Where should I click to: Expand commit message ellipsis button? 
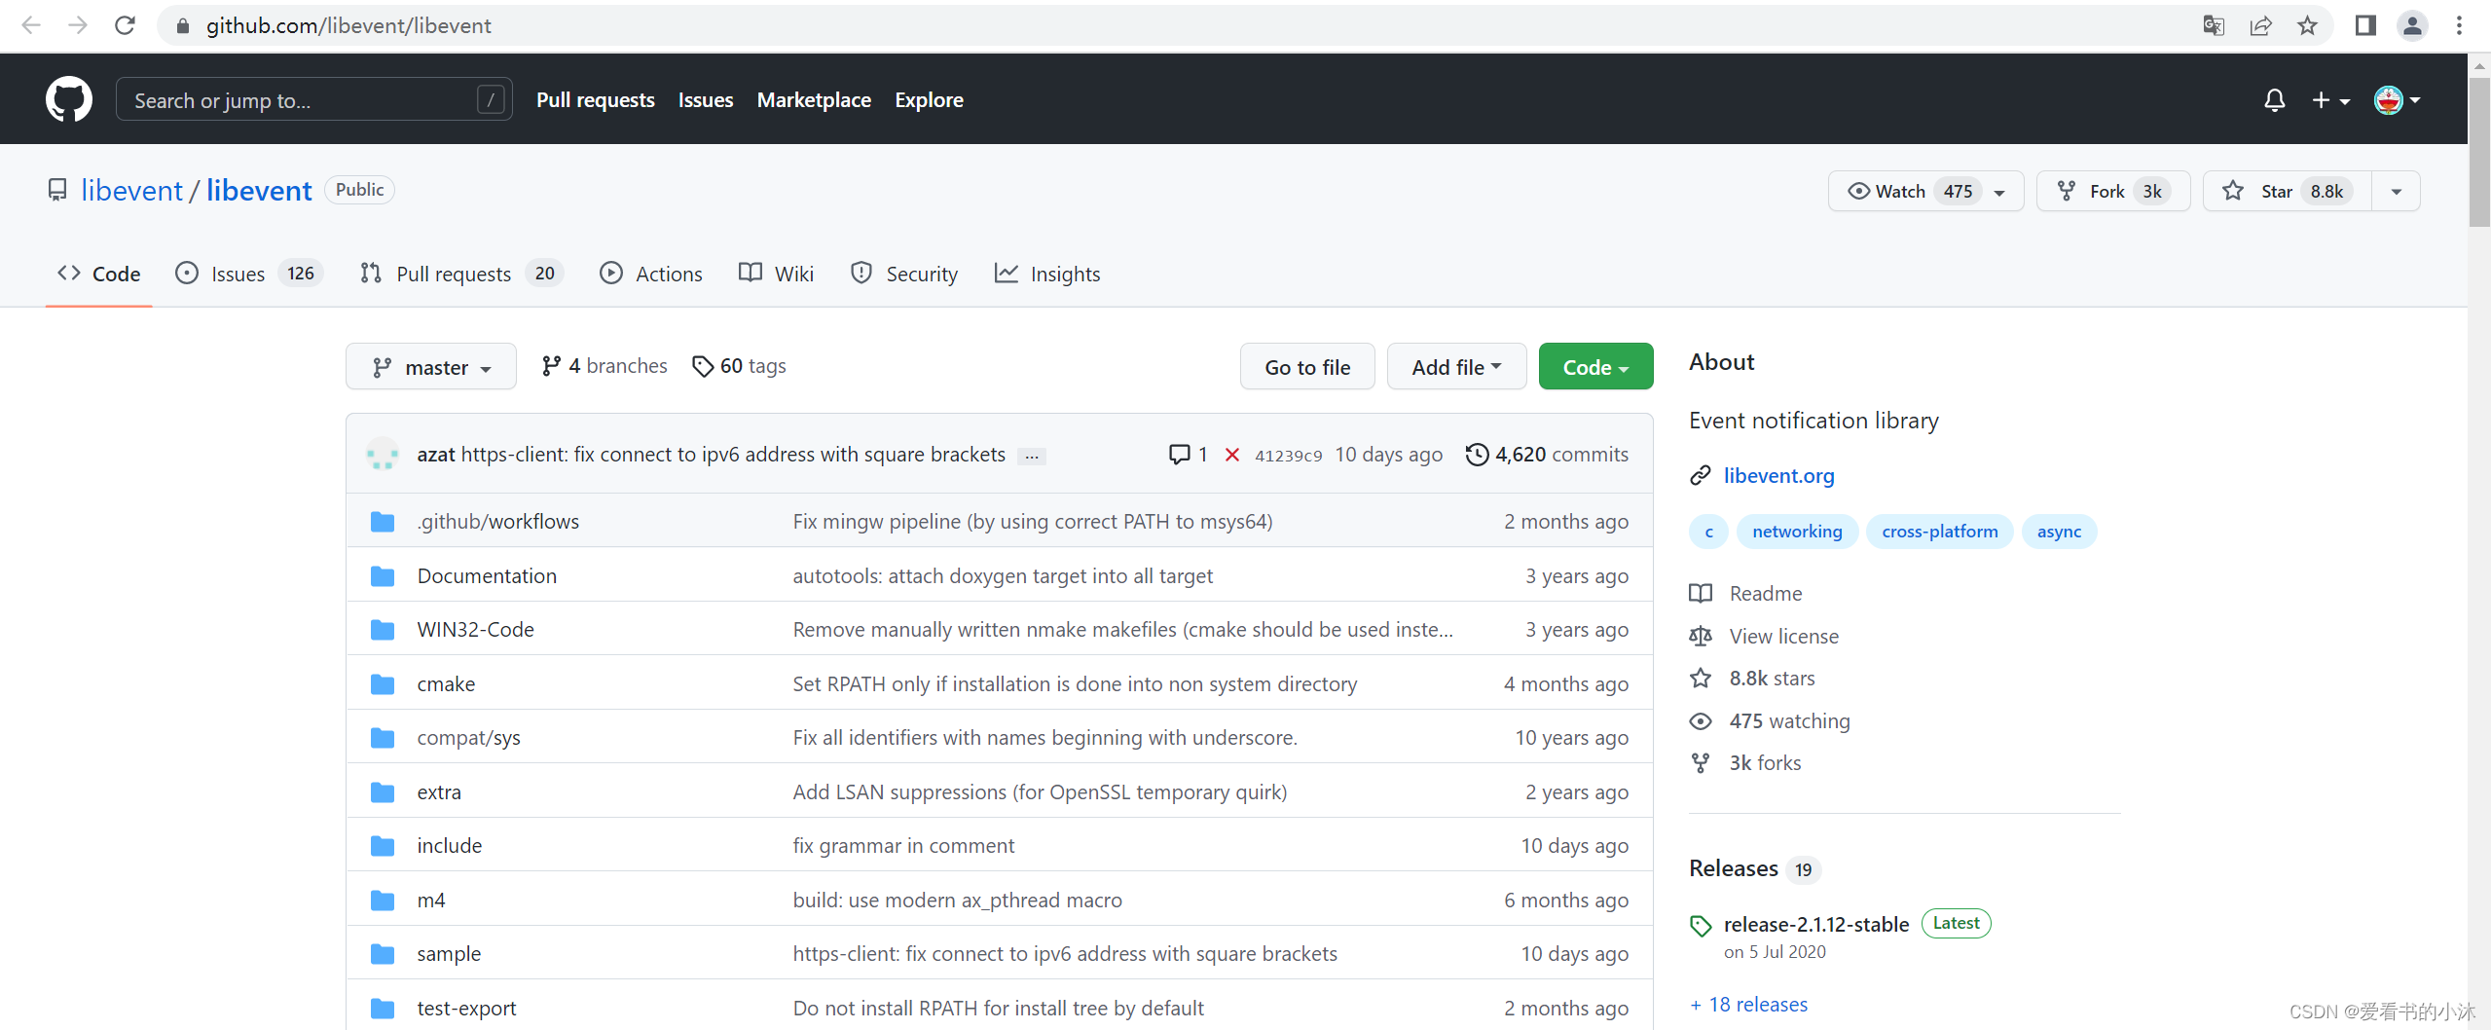click(1032, 456)
